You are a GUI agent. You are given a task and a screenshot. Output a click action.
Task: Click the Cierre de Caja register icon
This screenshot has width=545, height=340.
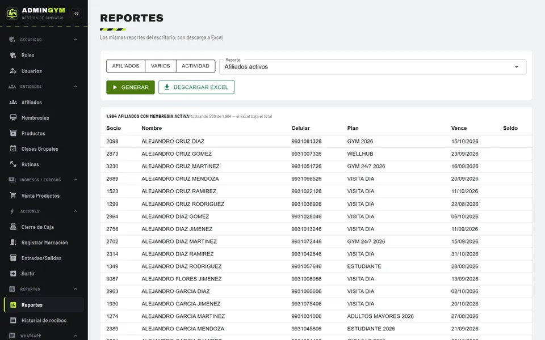13,227
